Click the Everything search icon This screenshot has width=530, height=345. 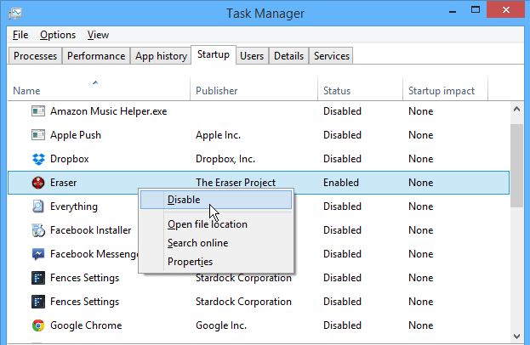[38, 206]
